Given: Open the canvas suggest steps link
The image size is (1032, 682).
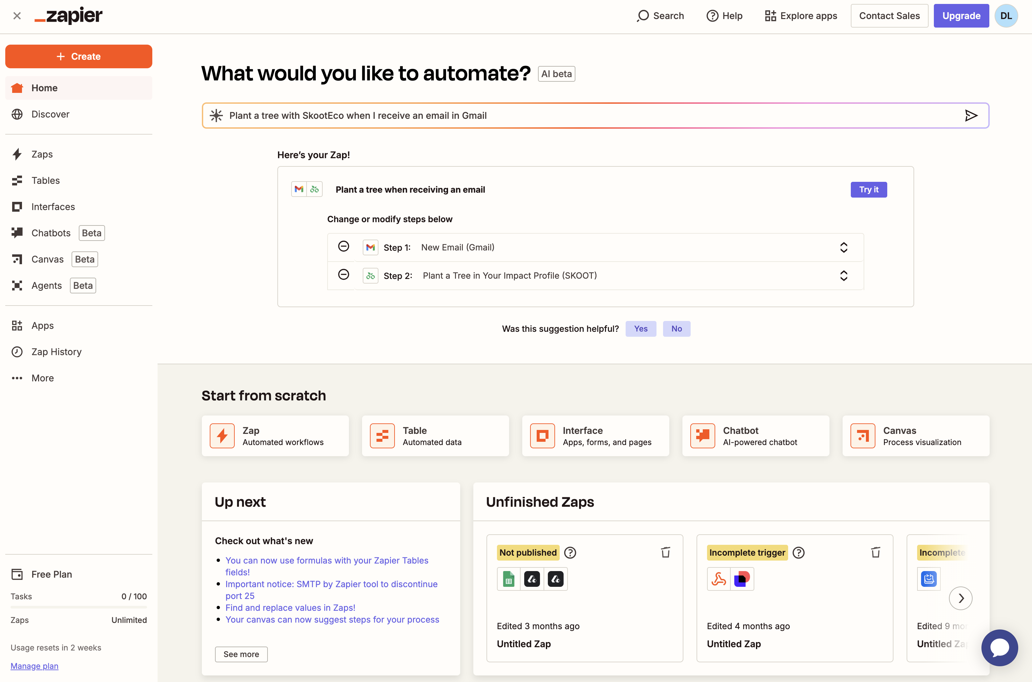Looking at the screenshot, I should point(332,619).
